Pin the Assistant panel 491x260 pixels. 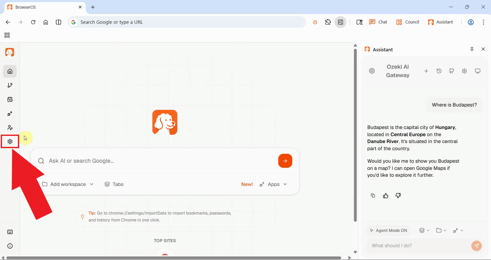coord(472,49)
